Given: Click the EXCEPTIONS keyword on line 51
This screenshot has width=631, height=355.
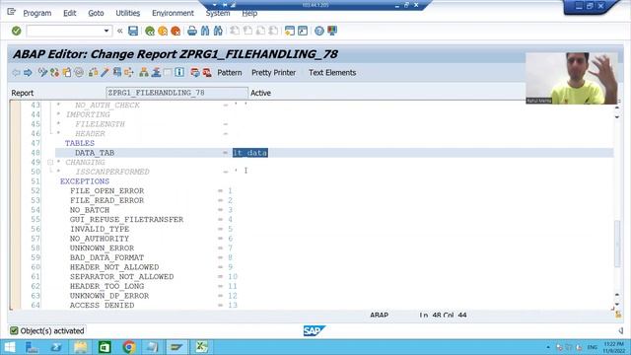Looking at the screenshot, I should pyautogui.click(x=85, y=181).
